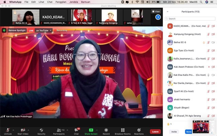Click the Siri icon in menu bar
217x136 pixels.
coord(207,2)
